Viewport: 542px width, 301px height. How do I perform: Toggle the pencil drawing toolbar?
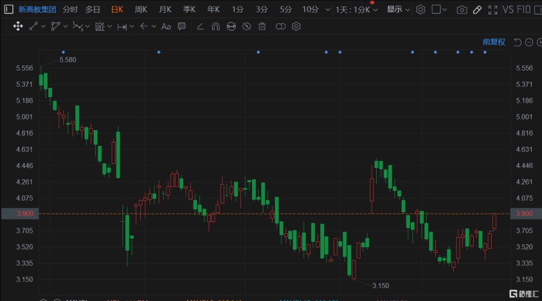point(477,9)
